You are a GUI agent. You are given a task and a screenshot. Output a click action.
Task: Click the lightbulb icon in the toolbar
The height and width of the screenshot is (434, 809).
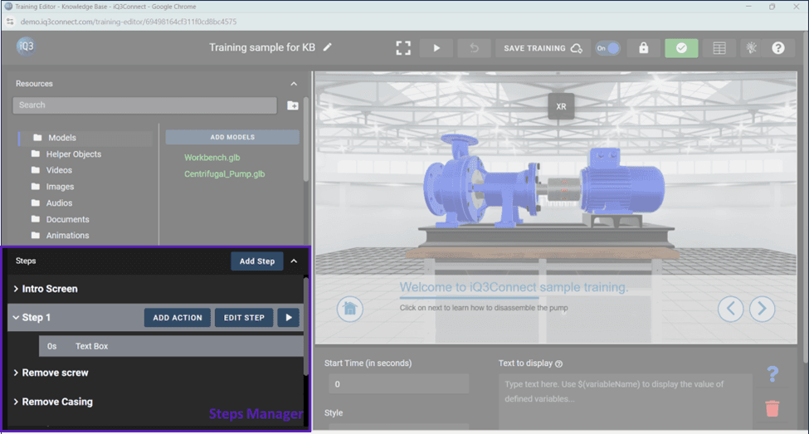(x=751, y=48)
